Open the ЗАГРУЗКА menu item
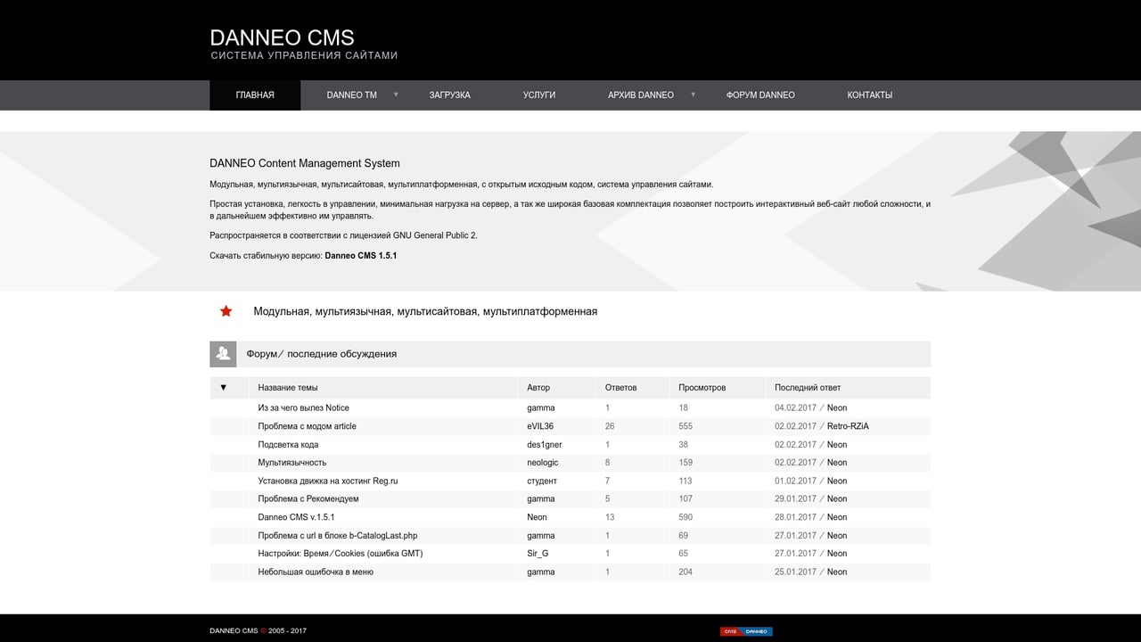 (449, 95)
